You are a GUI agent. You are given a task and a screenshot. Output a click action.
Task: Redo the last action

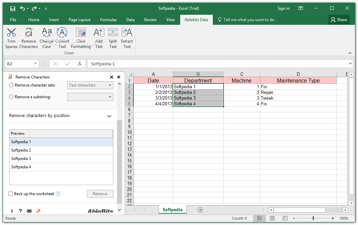coord(34,8)
